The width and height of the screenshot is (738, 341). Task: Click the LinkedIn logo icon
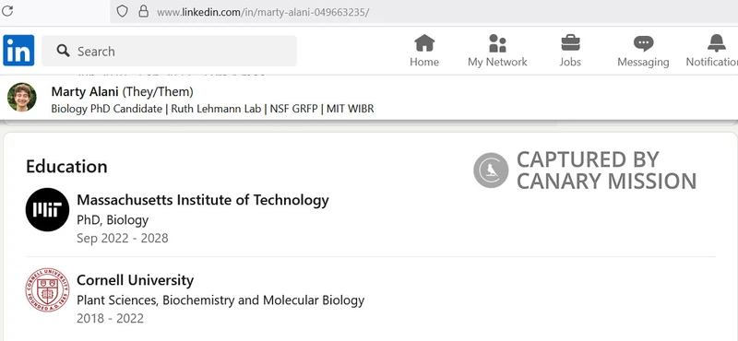[x=18, y=51]
